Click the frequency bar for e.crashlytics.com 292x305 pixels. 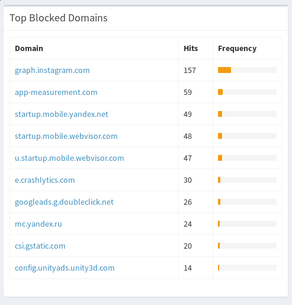coord(247,180)
